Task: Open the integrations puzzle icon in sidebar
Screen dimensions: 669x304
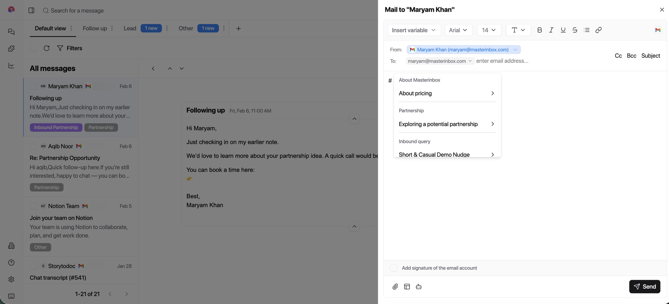Action: coord(11,49)
